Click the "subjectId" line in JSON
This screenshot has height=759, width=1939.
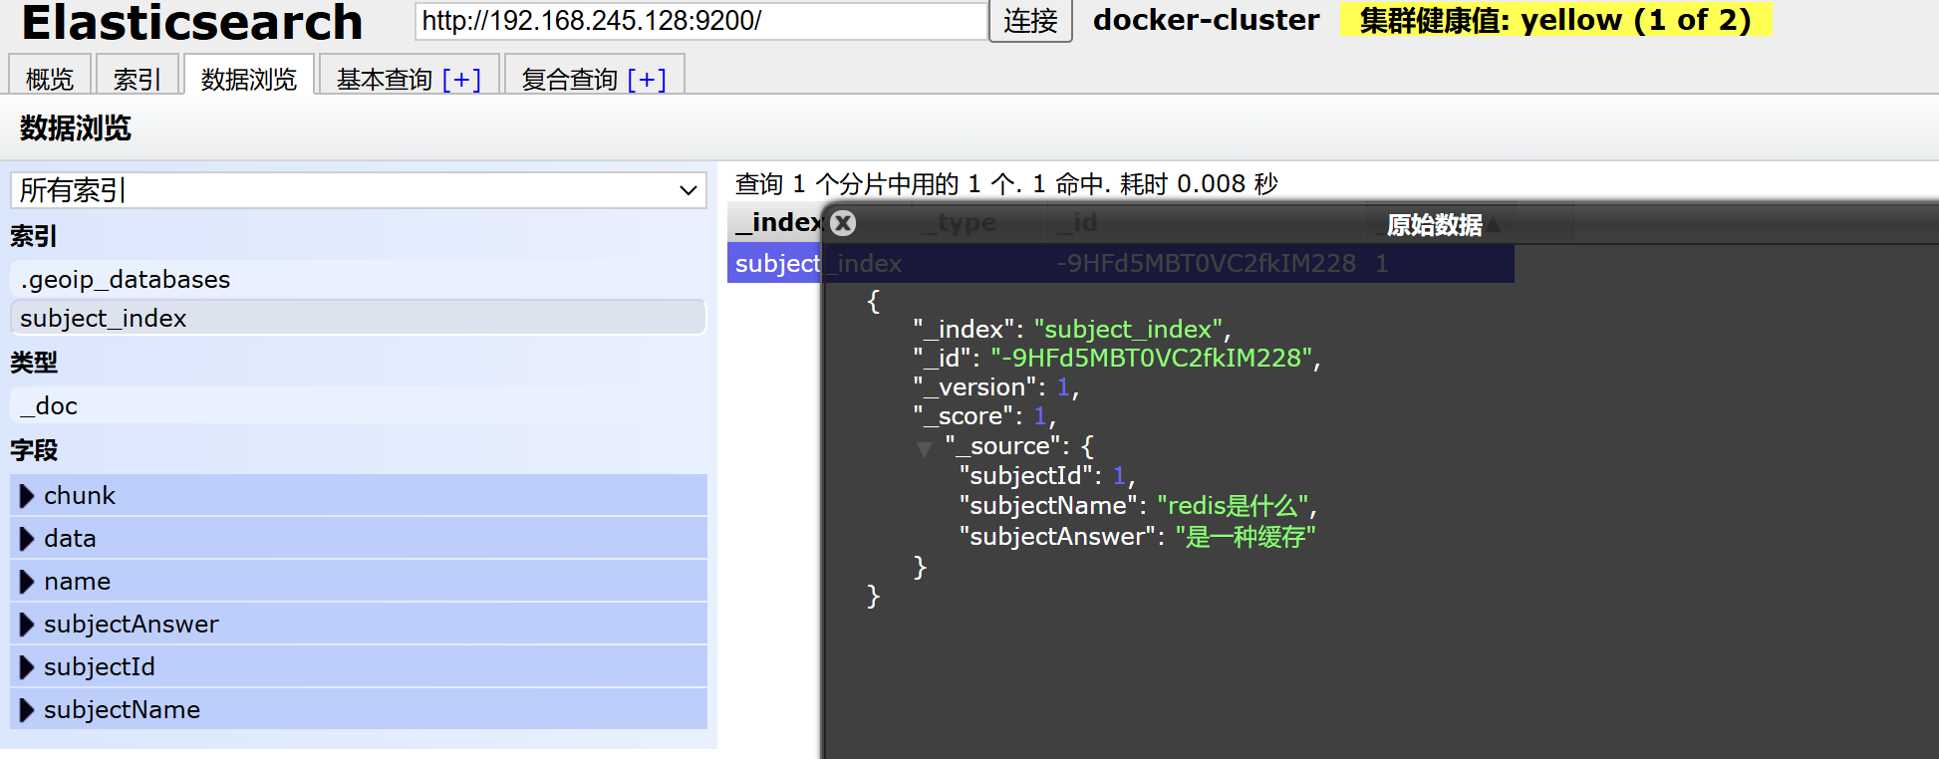(1047, 476)
